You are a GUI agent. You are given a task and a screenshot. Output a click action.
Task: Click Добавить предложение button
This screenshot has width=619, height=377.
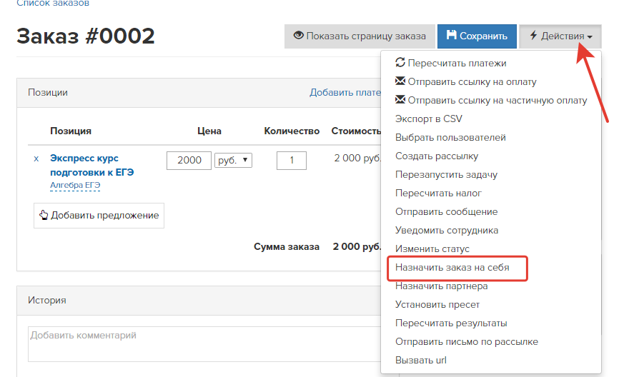99,216
